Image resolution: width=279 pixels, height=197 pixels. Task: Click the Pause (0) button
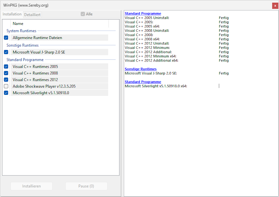(86, 186)
